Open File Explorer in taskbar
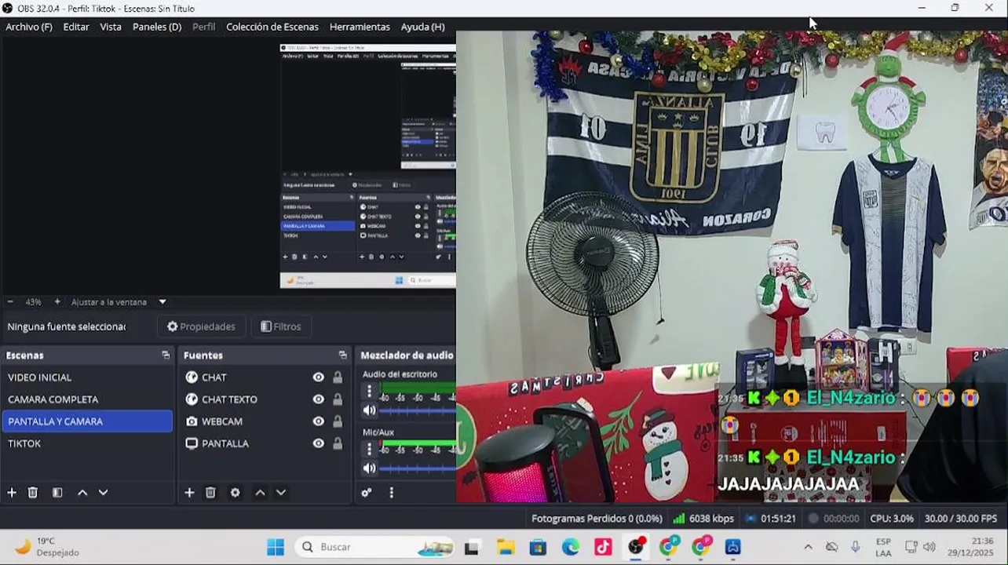The image size is (1008, 565). pos(505,547)
